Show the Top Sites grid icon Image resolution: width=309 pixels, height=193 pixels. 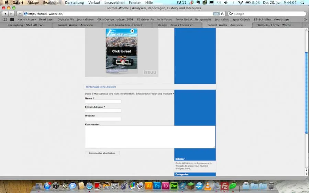(12, 20)
